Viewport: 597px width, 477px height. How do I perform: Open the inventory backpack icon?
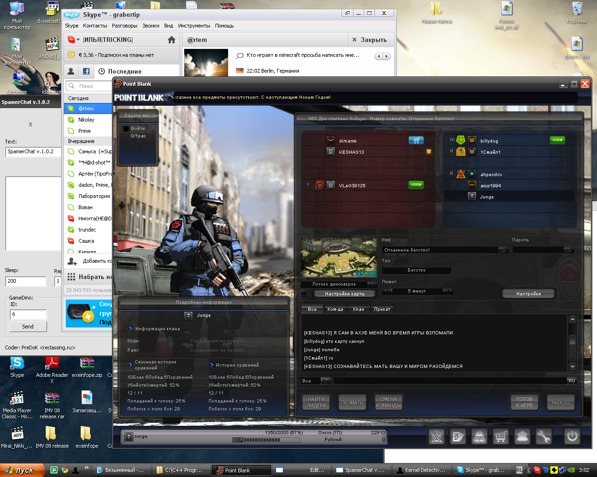coord(479,436)
